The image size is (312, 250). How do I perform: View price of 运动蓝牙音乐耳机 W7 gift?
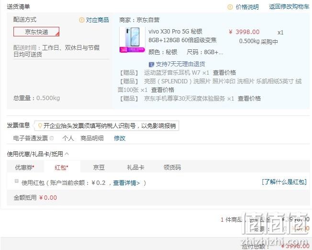[x=224, y=73]
